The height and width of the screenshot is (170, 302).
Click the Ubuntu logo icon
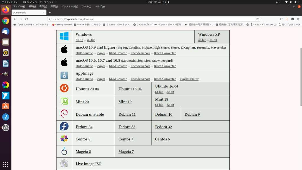[64, 88]
